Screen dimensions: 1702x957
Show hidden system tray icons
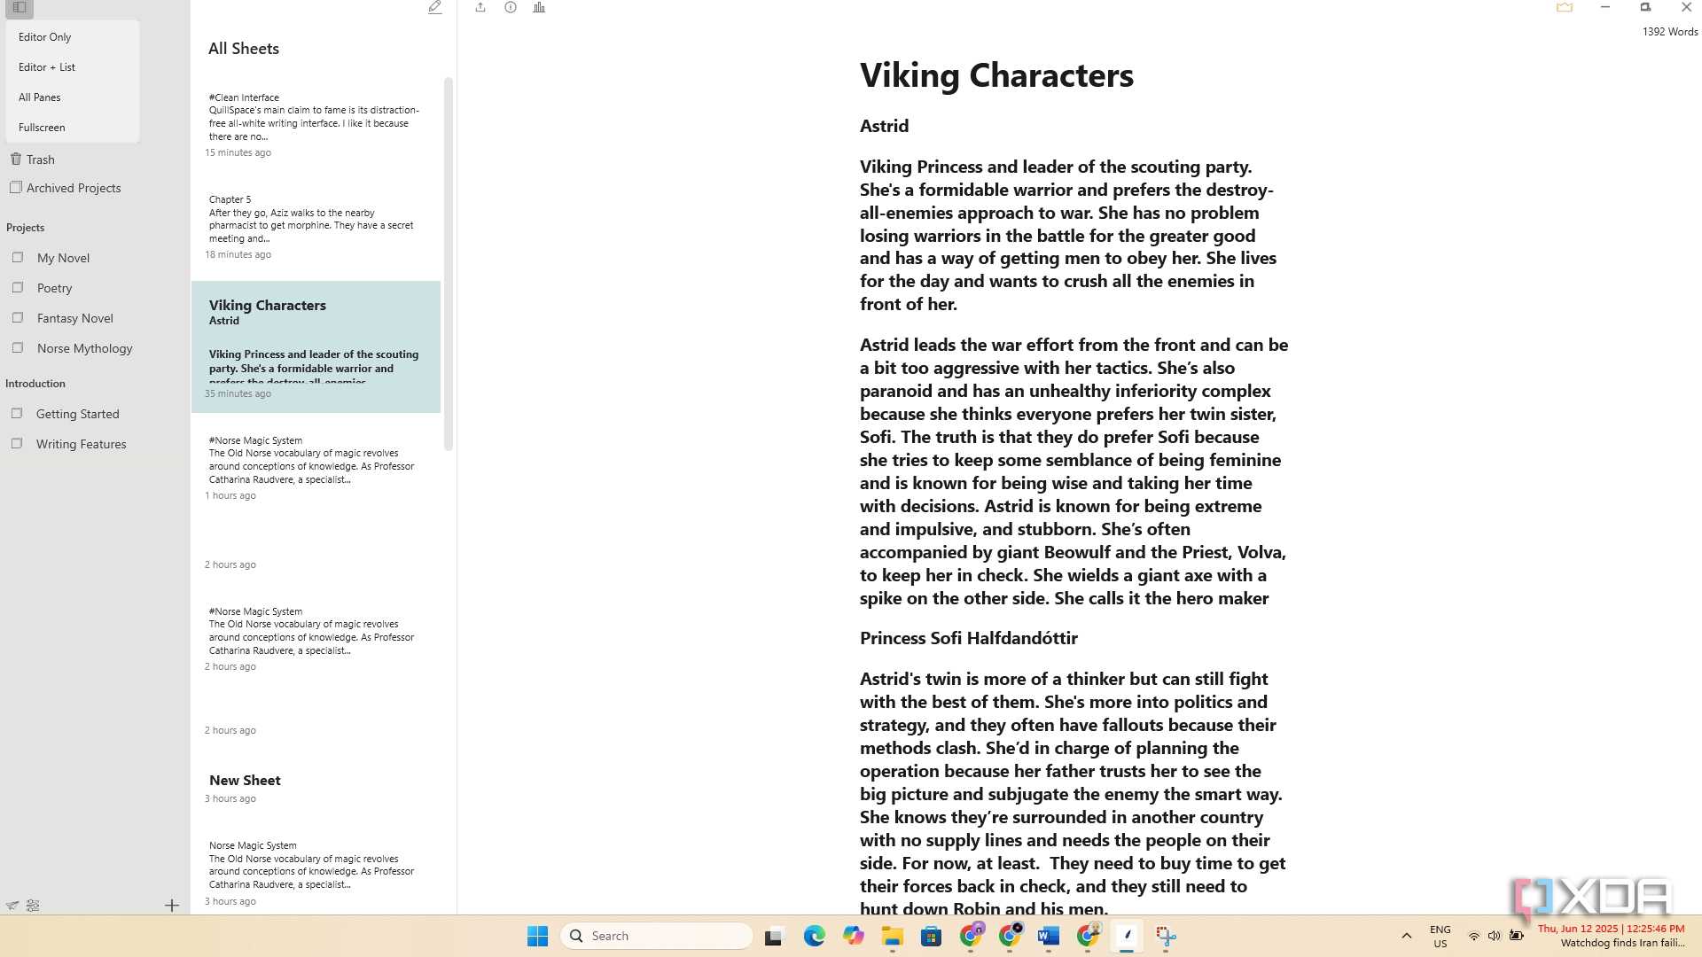(1406, 936)
